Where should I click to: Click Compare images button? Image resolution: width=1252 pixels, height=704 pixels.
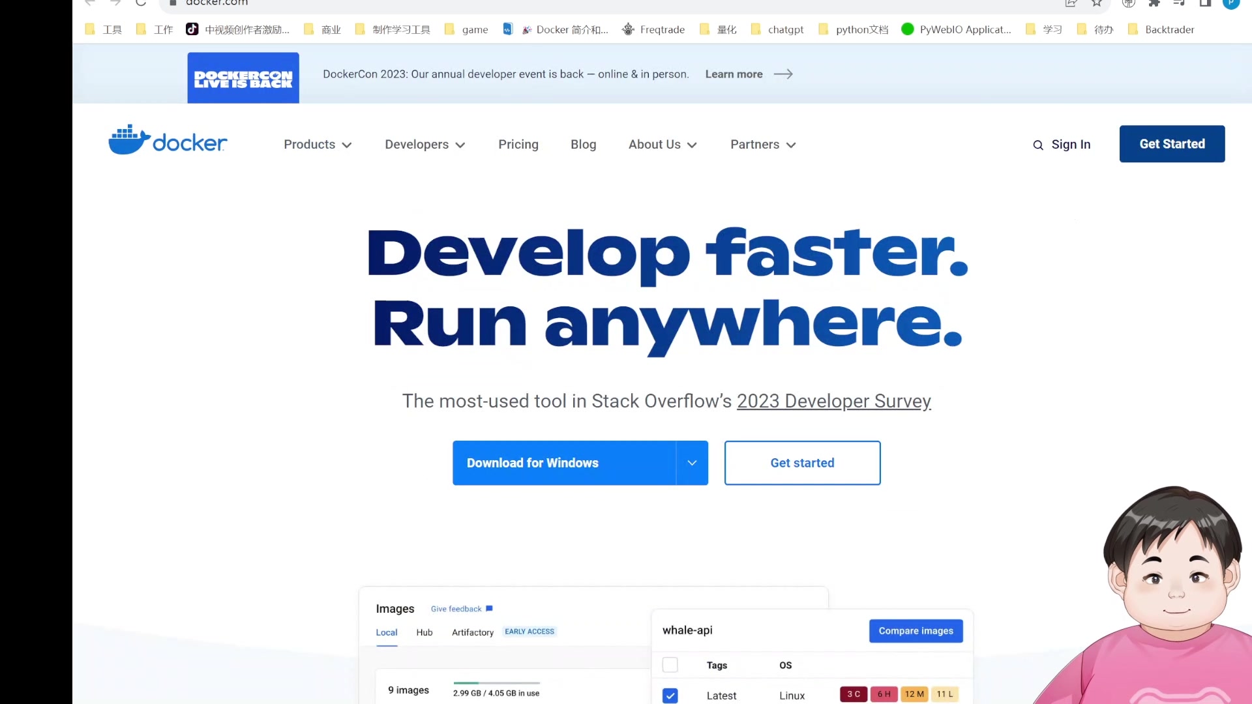click(x=916, y=631)
